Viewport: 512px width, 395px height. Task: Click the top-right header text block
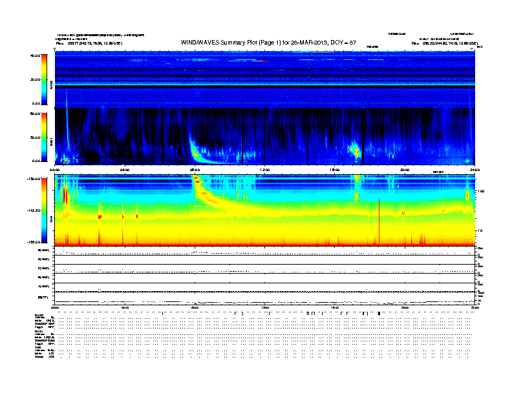tap(443, 39)
